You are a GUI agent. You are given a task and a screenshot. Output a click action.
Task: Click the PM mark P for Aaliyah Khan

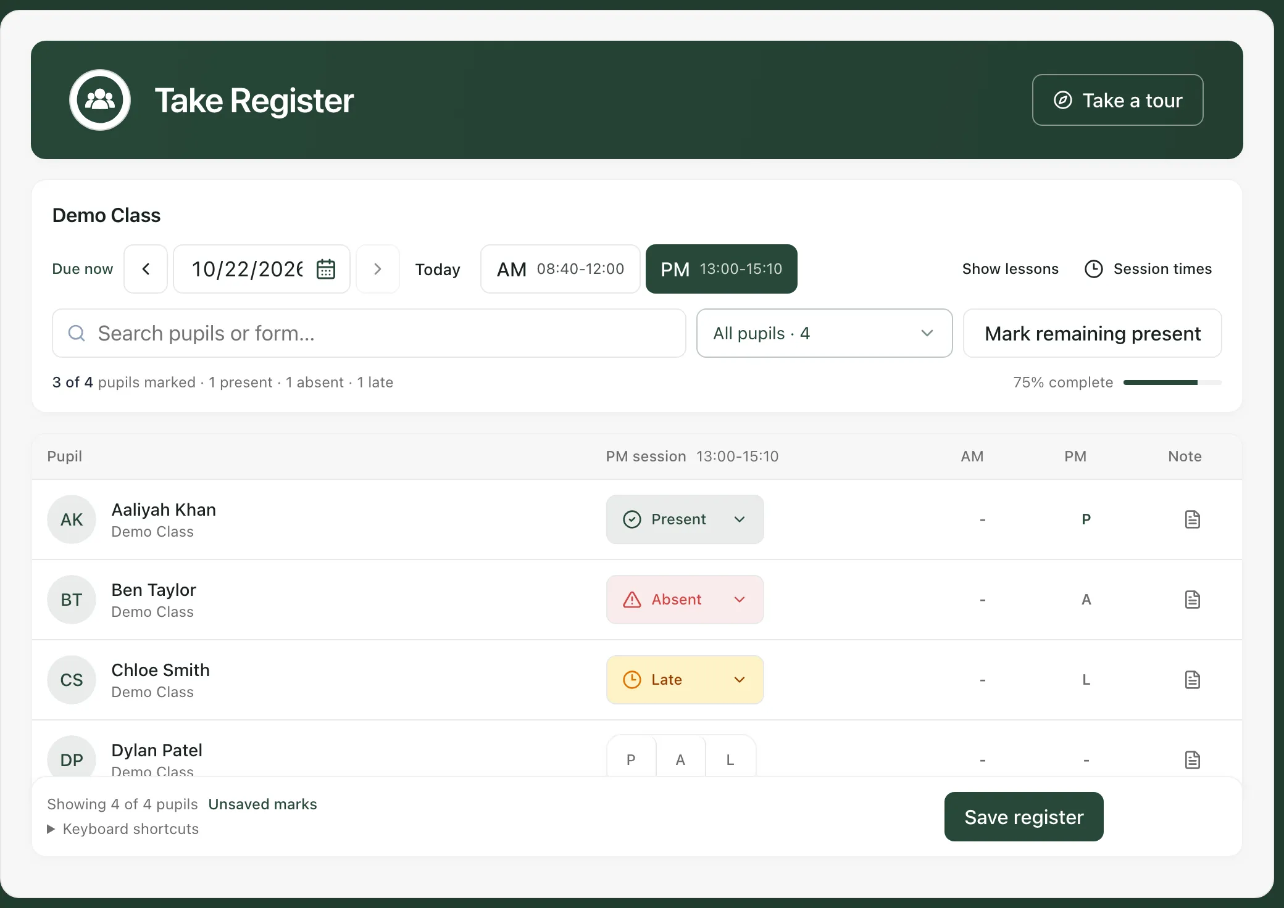[x=1086, y=519]
